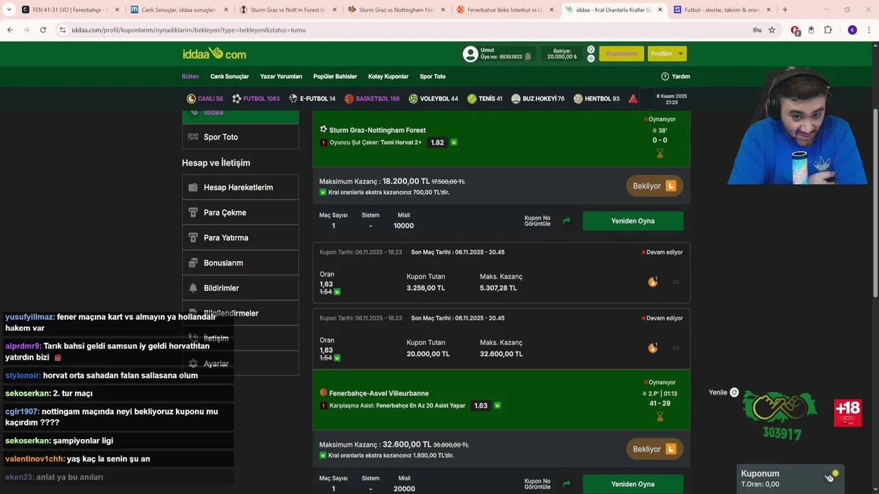
Task: Bookmark the page with the star icon
Action: click(x=772, y=30)
